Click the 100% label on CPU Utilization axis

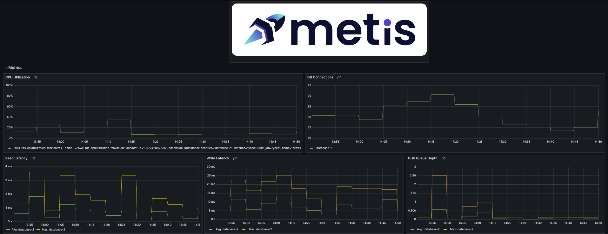click(x=9, y=85)
